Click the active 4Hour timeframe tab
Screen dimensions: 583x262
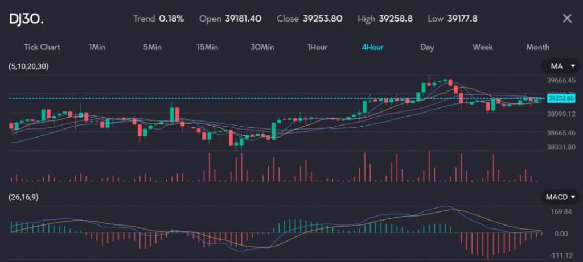372,47
